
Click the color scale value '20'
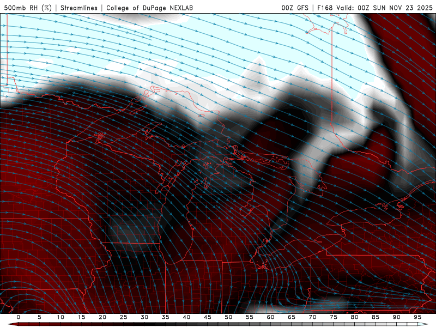pos(102,317)
